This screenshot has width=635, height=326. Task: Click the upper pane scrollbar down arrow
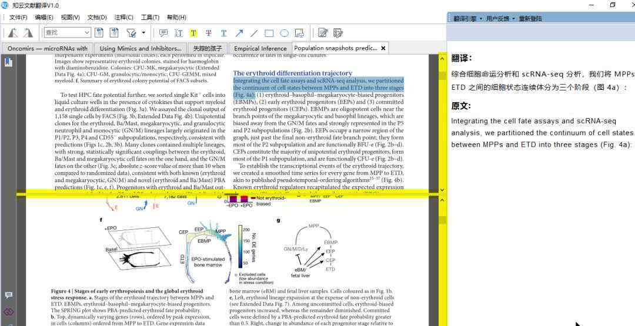click(x=442, y=189)
